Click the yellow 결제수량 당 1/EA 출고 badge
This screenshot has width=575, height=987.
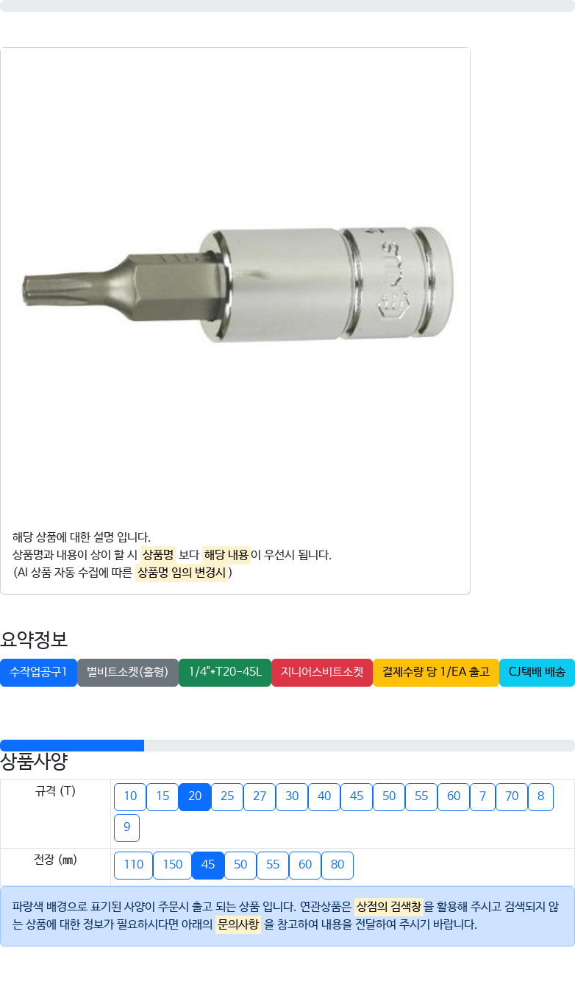point(436,672)
